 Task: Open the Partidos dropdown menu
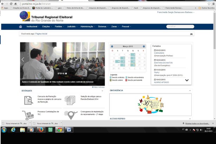[59, 26]
